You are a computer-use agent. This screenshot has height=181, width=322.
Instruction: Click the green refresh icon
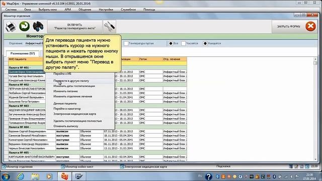click(x=25, y=27)
